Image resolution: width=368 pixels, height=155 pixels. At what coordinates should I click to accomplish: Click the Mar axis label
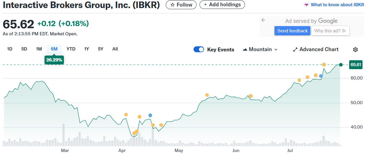65,151
